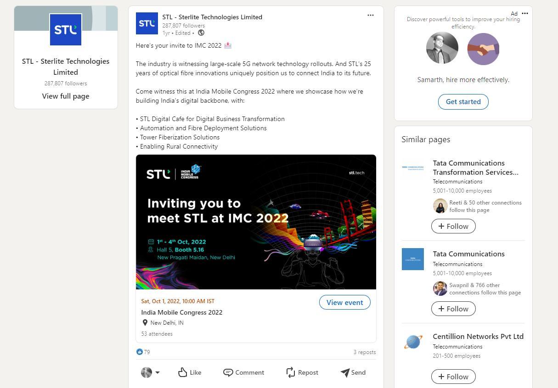Click the '79' reactions count
Screen dimensions: 558x388
pos(147,352)
